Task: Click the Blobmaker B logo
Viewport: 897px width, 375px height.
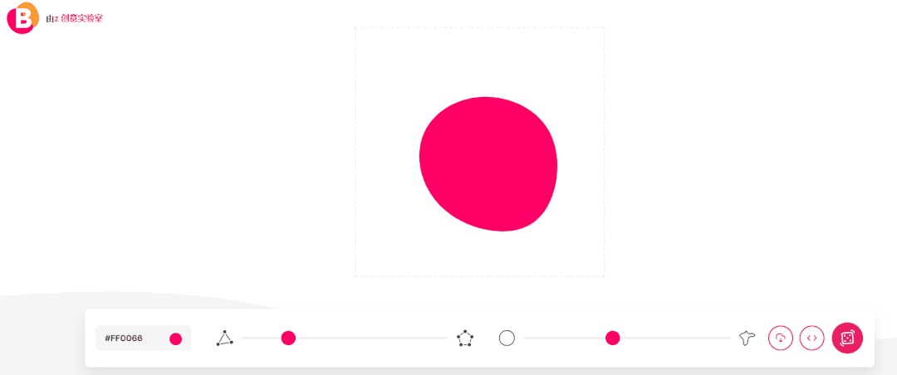Action: click(x=23, y=17)
